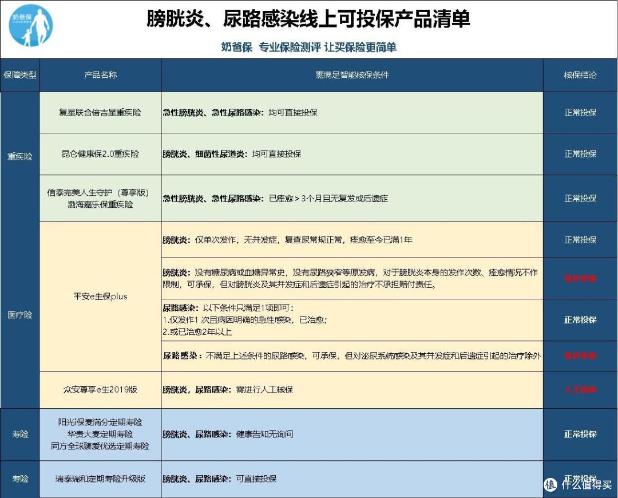Image resolution: width=618 pixels, height=498 pixels.
Task: Select product 昆仑健康保2.0重疾险
Action: [x=100, y=154]
